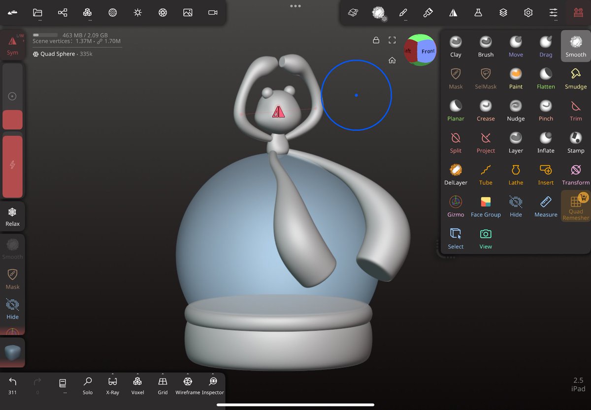
Task: Toggle the Mask shortcut in left sidebar
Action: [x=12, y=279]
